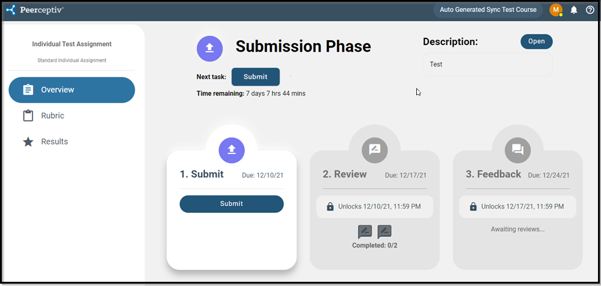Switch to the Rubric sidebar item
This screenshot has height=286, width=601.
pyautogui.click(x=52, y=116)
